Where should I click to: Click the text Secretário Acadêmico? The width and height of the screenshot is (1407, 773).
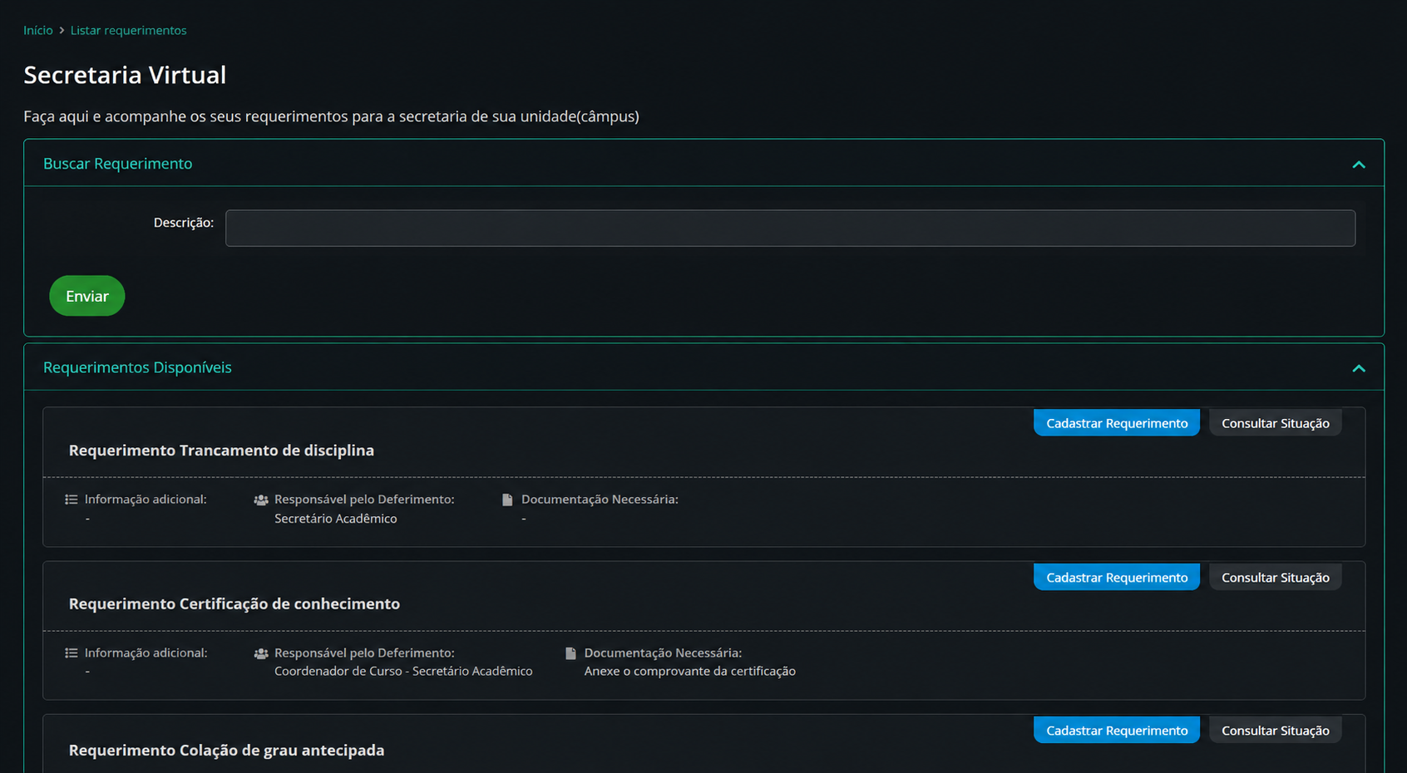pyautogui.click(x=336, y=519)
